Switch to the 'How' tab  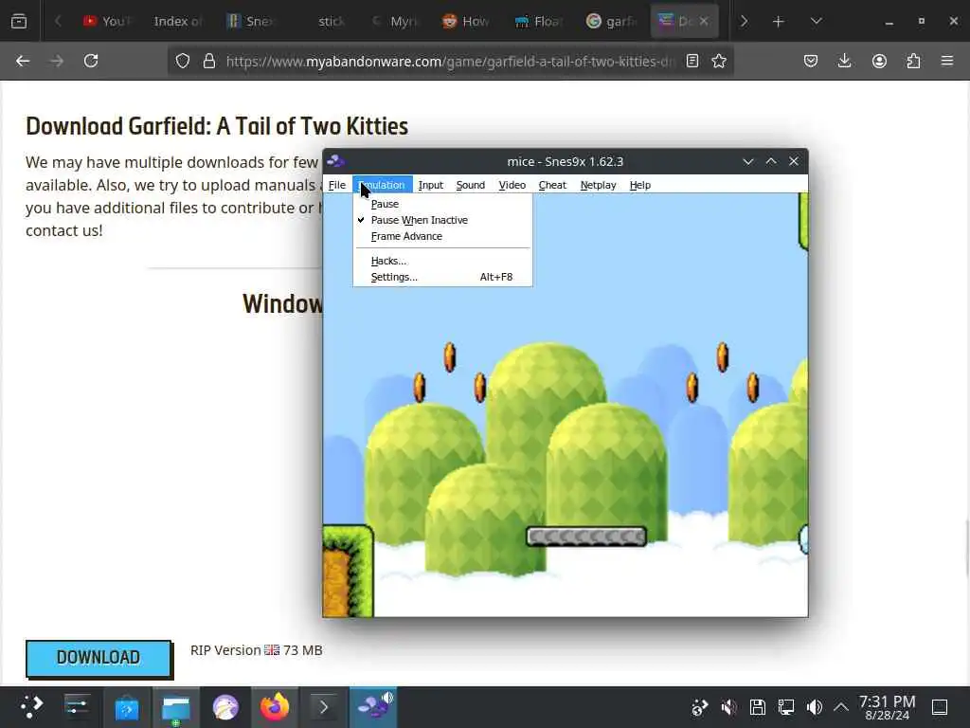466,21
